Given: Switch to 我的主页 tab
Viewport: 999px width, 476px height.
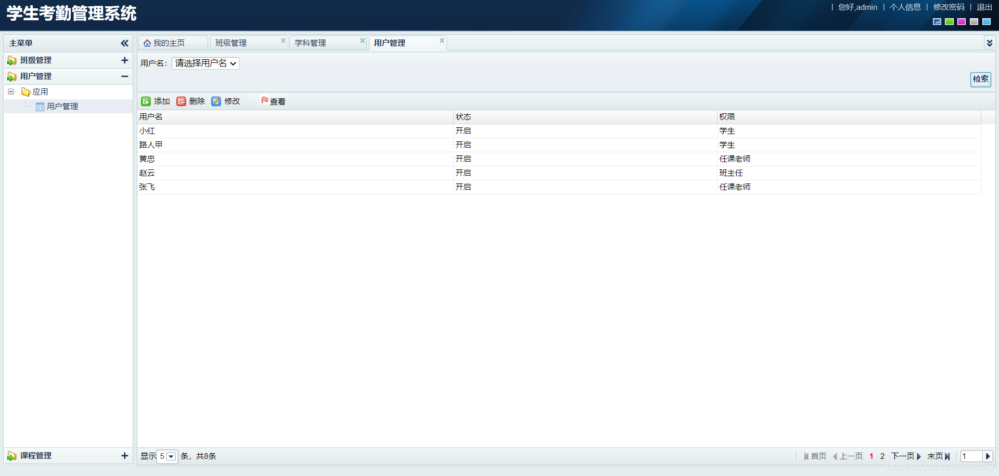Looking at the screenshot, I should (x=173, y=43).
